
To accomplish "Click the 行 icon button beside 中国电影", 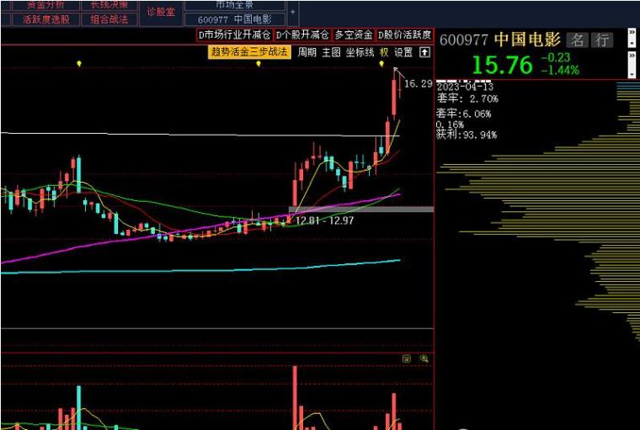I will 602,40.
